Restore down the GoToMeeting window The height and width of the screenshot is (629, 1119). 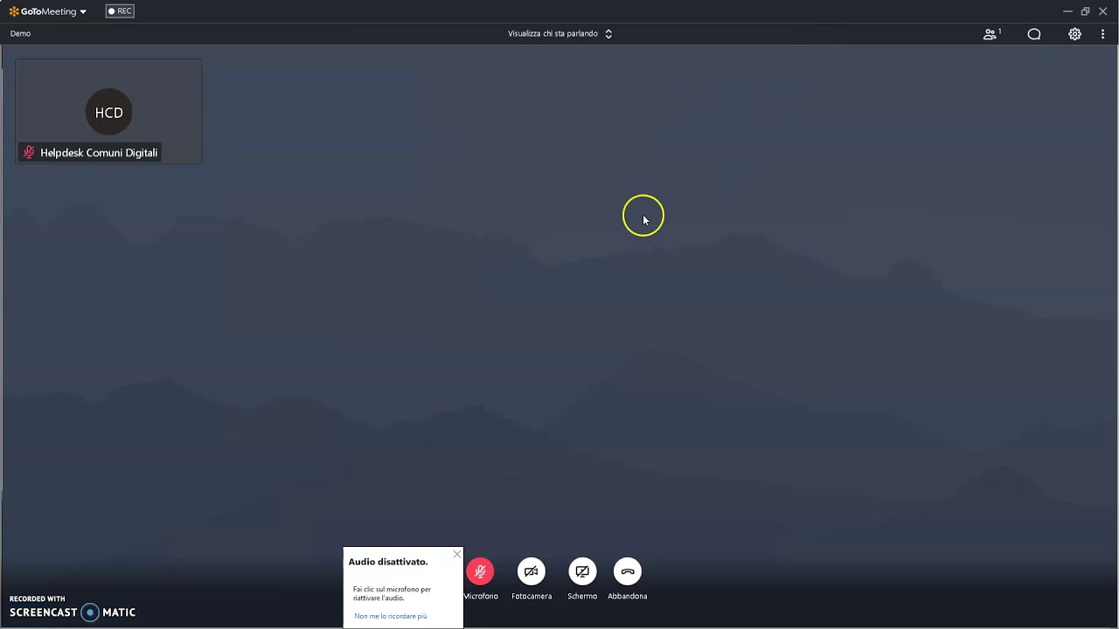coord(1085,11)
